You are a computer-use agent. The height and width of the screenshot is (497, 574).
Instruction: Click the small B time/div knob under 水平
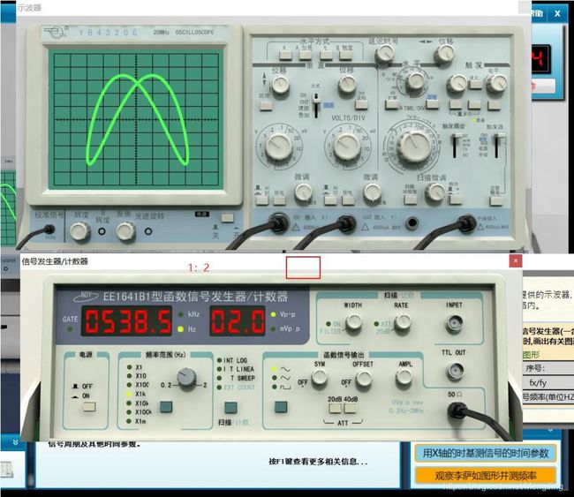pos(415,81)
